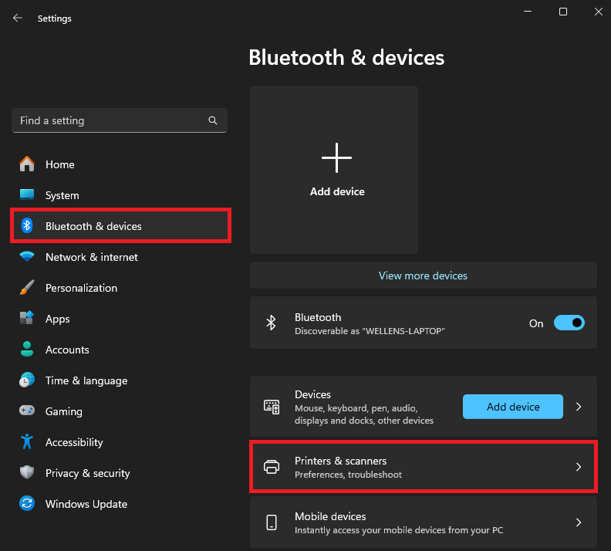
Task: Click Preferences, troubleshoot subtitle
Action: tap(348, 475)
